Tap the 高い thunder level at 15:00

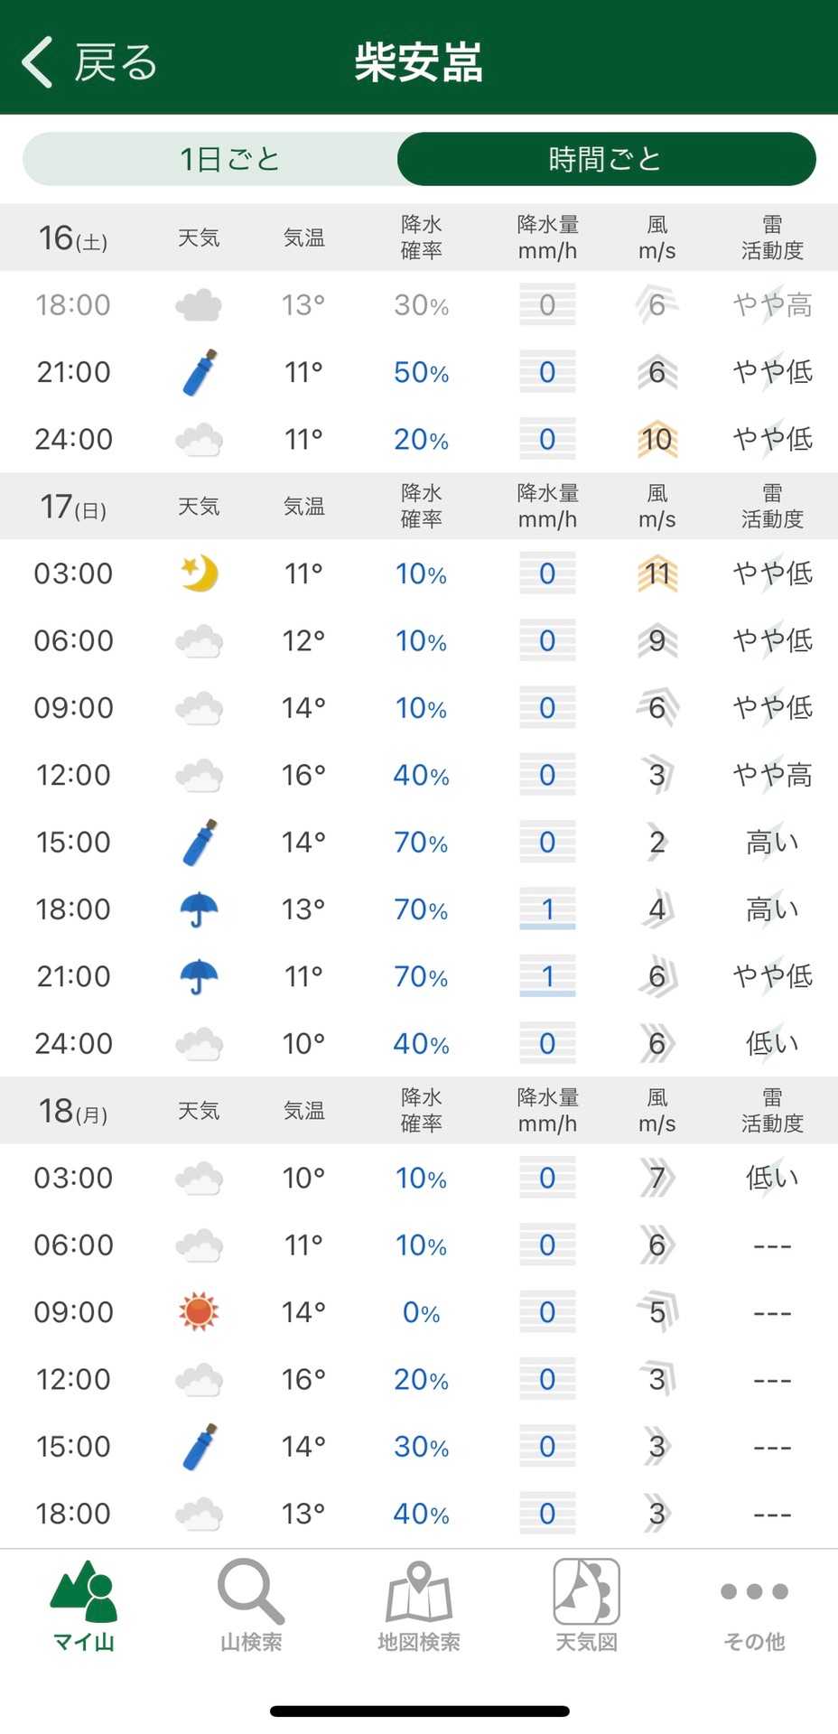point(772,843)
